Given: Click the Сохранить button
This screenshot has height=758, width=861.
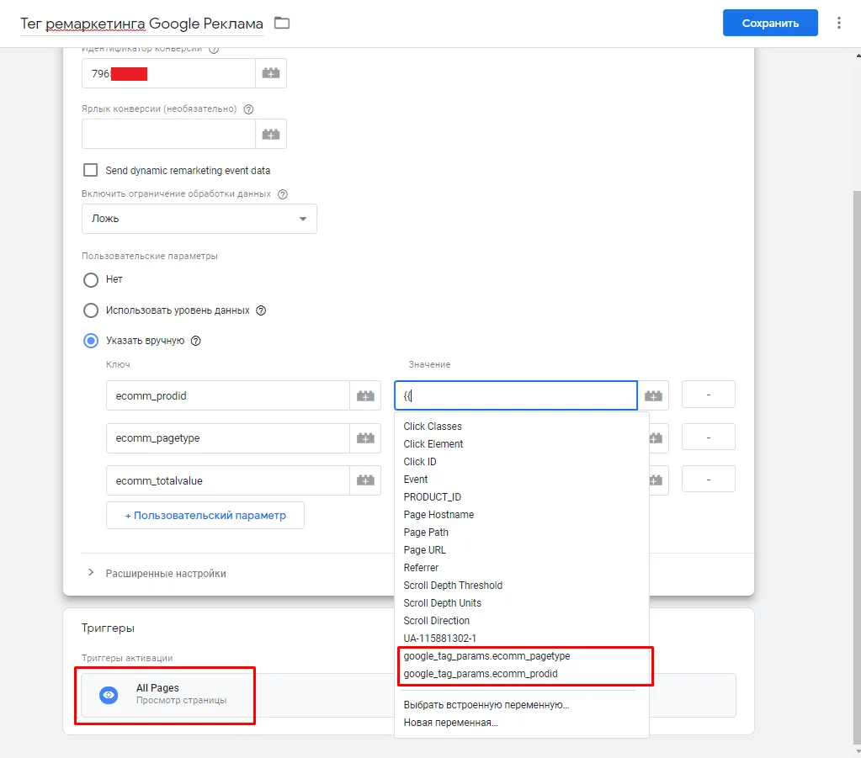Looking at the screenshot, I should pos(770,23).
